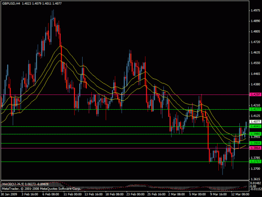Screen dimensions: 262x197
Task: Click the 13 Feb 16:00 time label
Action: point(93,194)
